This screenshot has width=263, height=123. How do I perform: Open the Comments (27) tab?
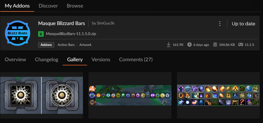[136, 60]
